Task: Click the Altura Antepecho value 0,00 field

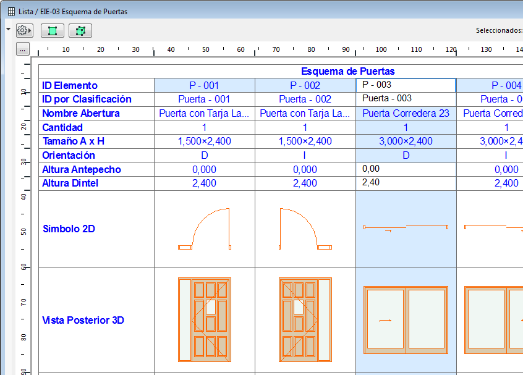Action: point(406,169)
